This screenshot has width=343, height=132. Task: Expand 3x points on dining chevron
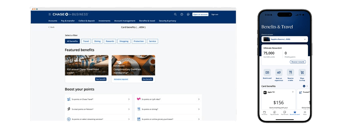[199, 109]
